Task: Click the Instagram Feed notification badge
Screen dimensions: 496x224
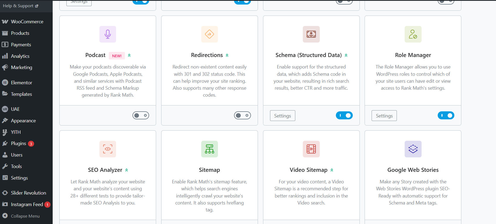Action: pyautogui.click(x=48, y=205)
